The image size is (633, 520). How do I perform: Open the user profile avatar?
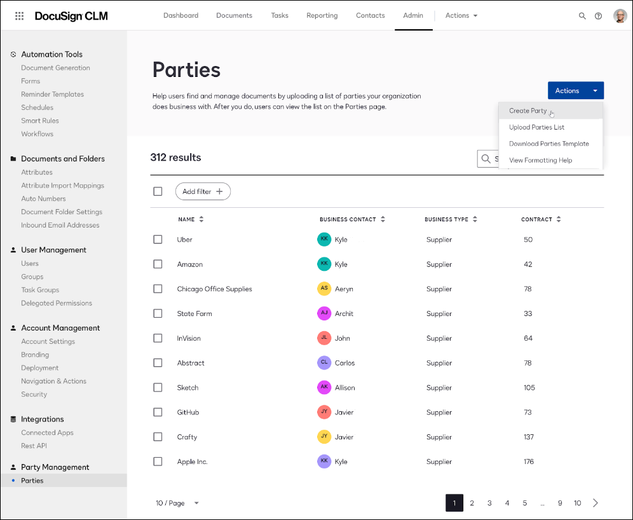(620, 16)
